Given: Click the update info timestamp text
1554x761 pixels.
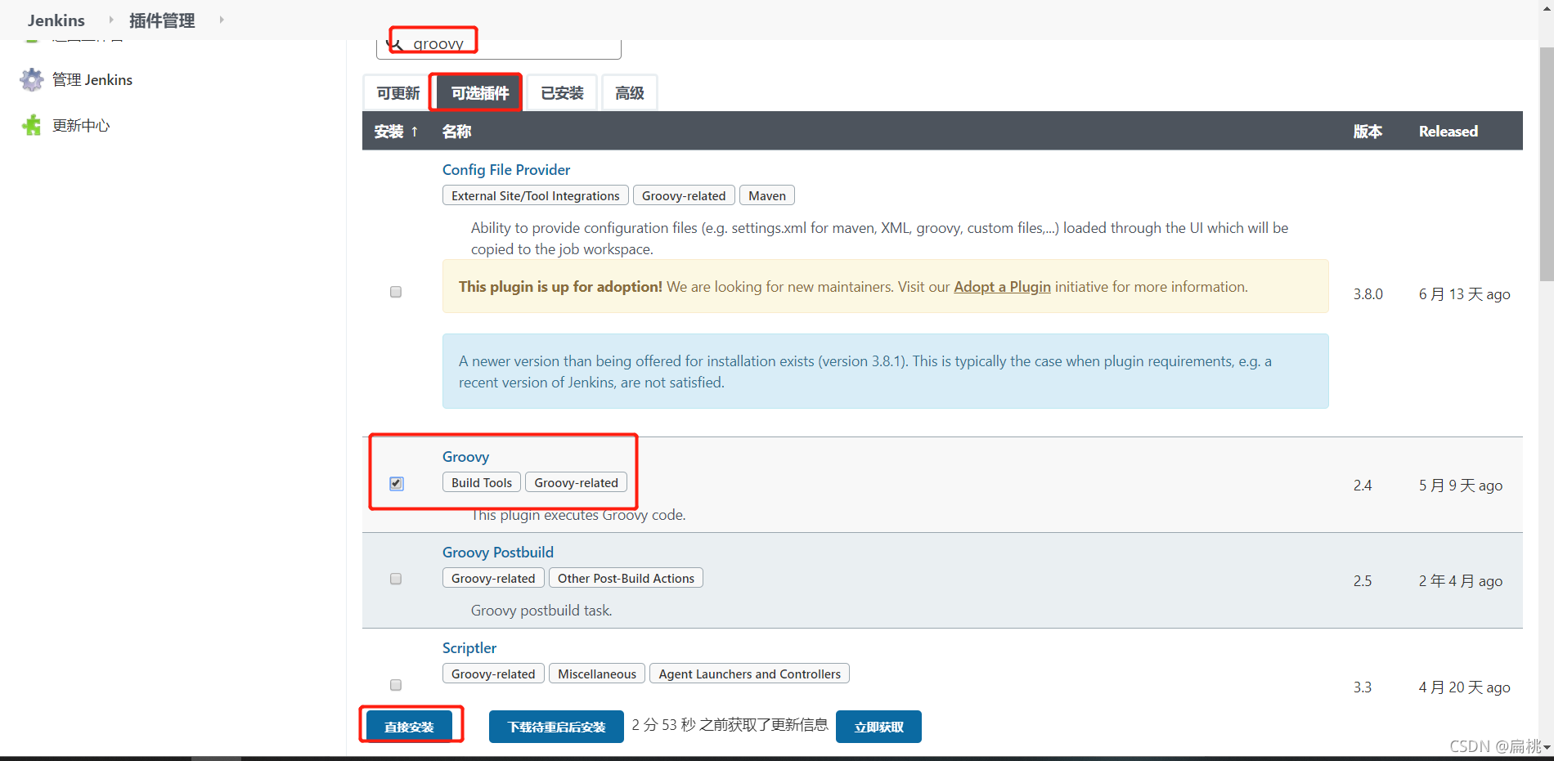Looking at the screenshot, I should coord(730,725).
